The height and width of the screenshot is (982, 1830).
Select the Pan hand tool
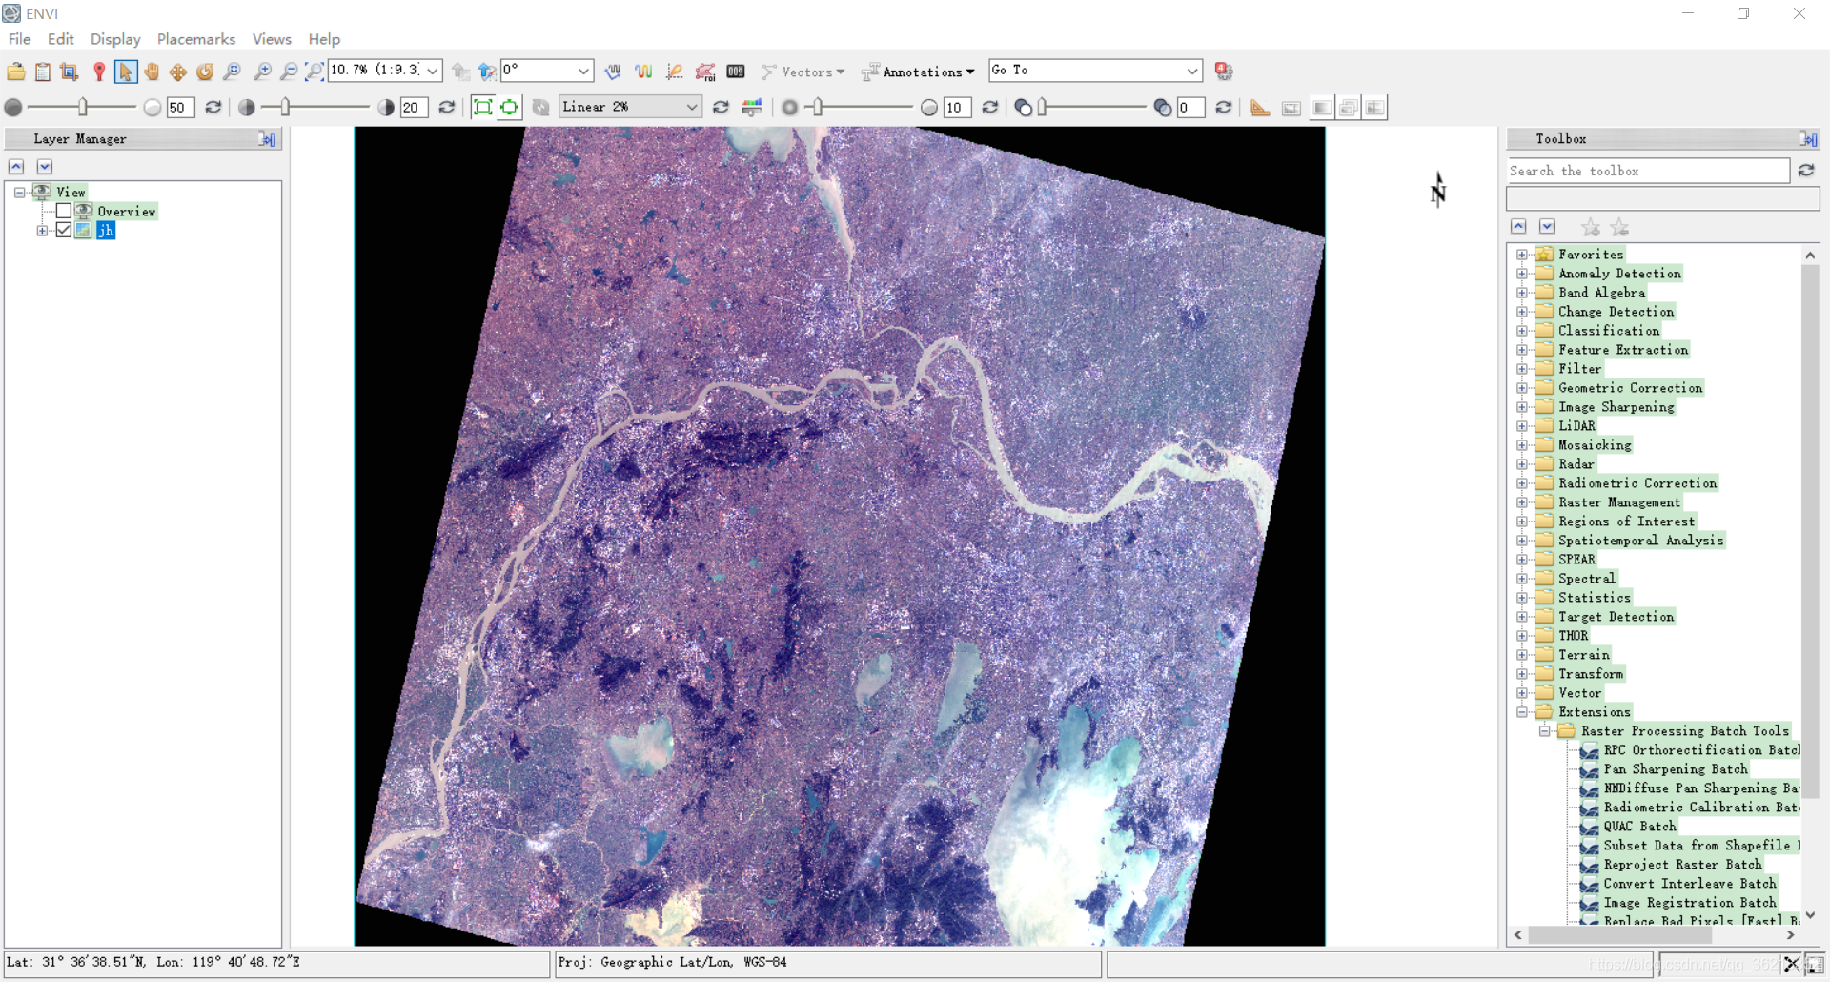[x=152, y=72]
